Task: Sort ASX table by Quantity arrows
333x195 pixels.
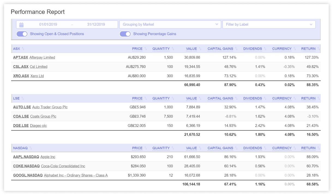Action: [173, 49]
